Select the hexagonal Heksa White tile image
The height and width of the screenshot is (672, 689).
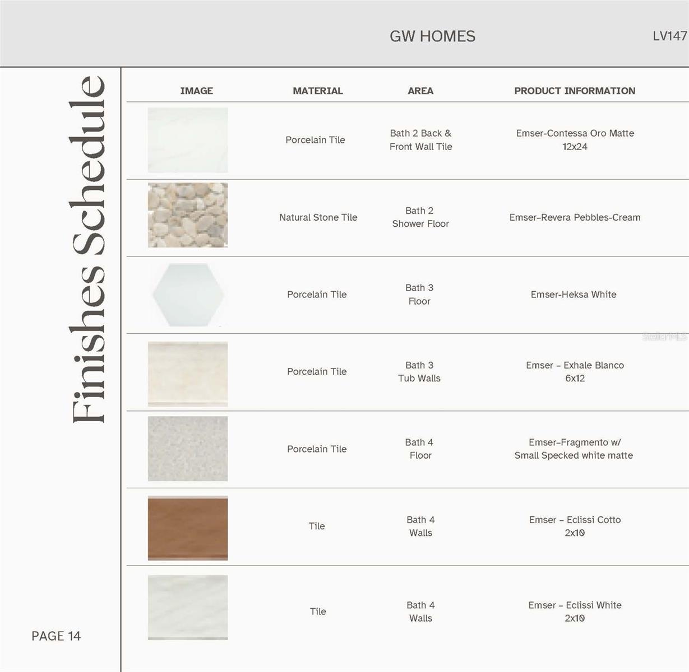point(187,294)
